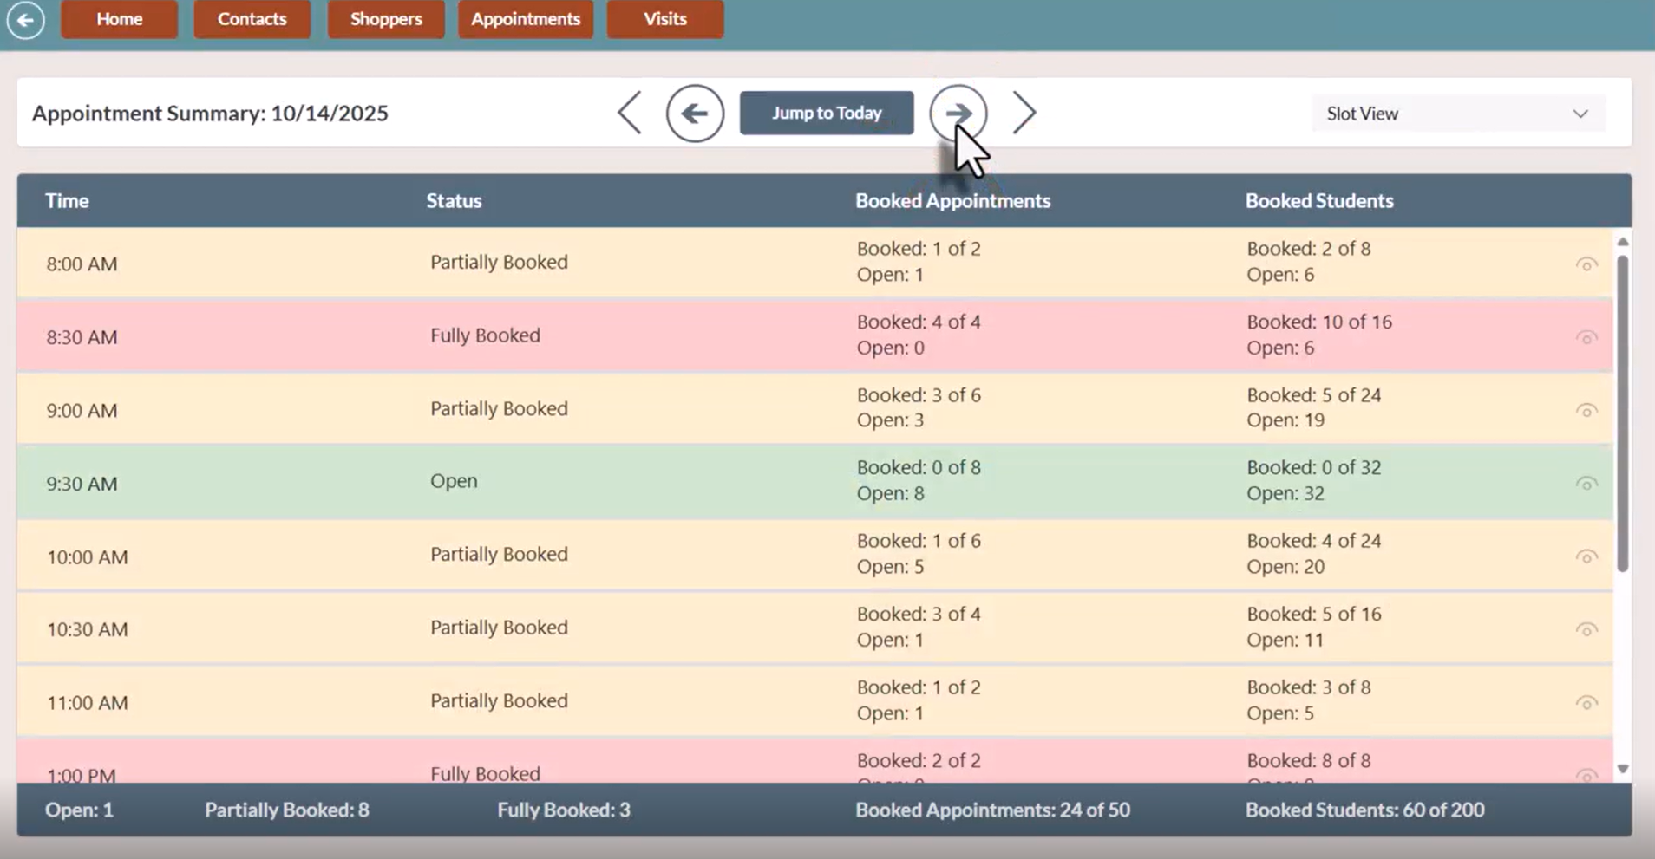Screen dimensions: 1655x859
Task: Select the 10:00 AM time cell
Action: pyautogui.click(x=87, y=556)
